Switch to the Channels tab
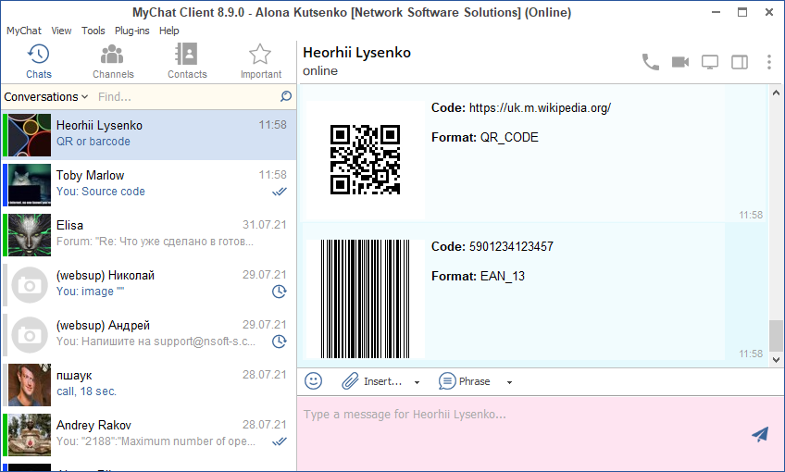The image size is (785, 472). tap(113, 61)
